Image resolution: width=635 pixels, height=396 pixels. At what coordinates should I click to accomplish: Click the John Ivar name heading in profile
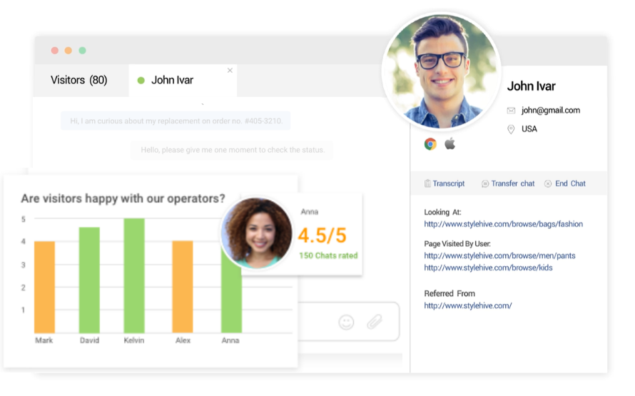click(x=532, y=86)
